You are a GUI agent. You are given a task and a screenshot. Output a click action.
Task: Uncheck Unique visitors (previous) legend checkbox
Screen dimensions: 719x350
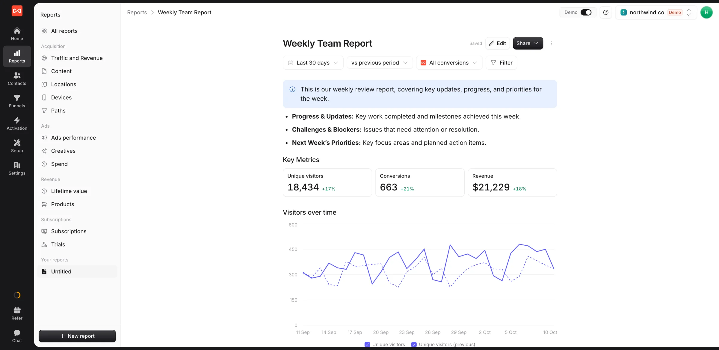[x=414, y=344]
